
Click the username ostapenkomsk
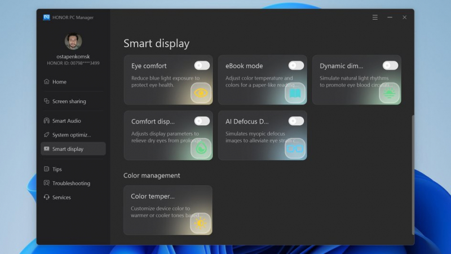pyautogui.click(x=73, y=56)
